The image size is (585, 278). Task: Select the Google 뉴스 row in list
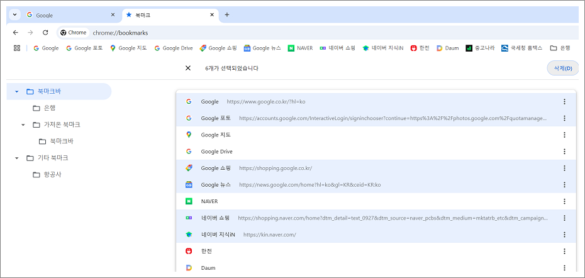click(376, 185)
